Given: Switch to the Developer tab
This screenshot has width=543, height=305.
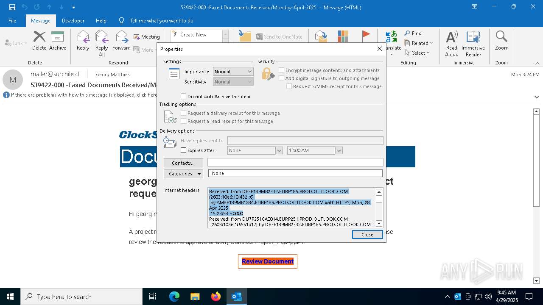Looking at the screenshot, I should tap(73, 21).
